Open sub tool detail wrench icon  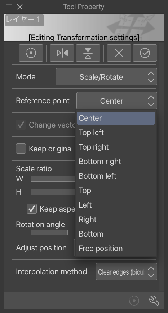coord(154,300)
